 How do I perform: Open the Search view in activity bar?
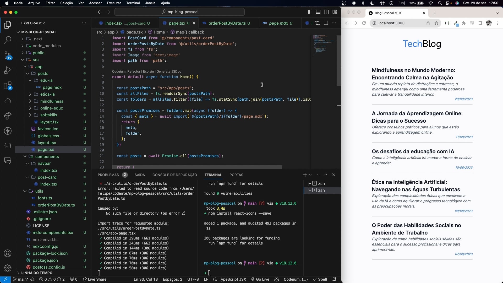click(x=8, y=40)
